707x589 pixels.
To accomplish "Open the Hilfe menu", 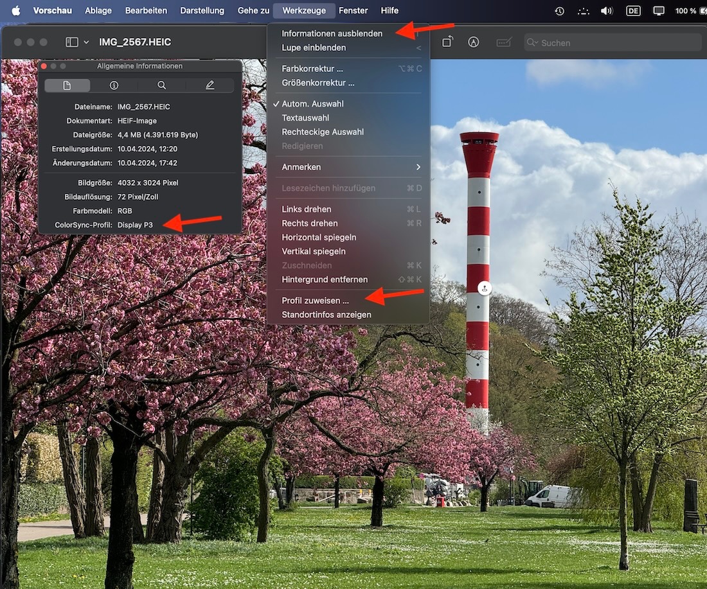I will click(x=389, y=10).
